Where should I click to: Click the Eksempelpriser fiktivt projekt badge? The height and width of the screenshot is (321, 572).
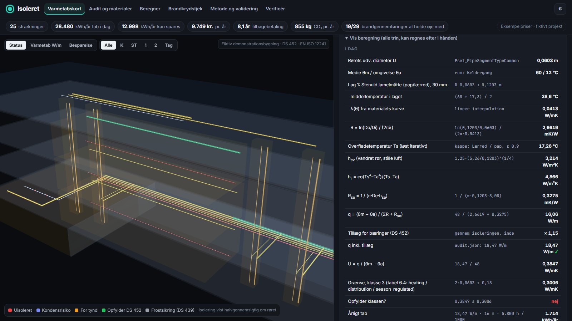tap(531, 26)
